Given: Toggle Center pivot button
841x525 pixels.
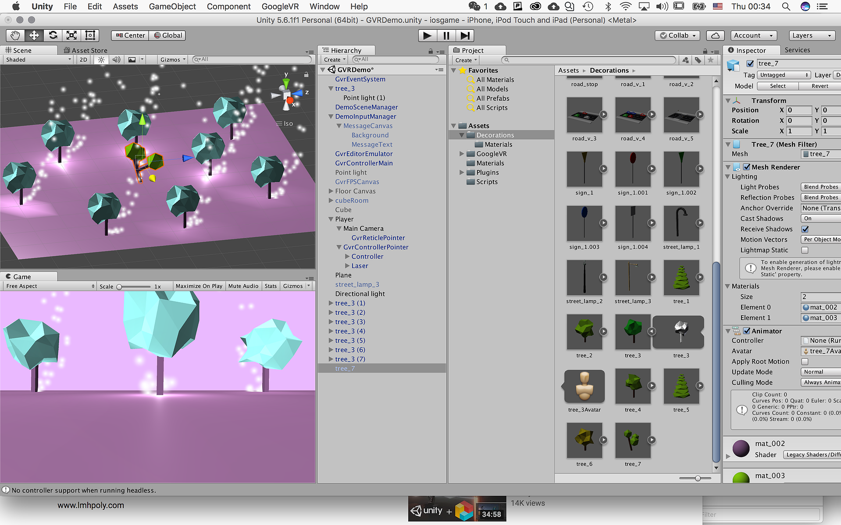Looking at the screenshot, I should 130,35.
